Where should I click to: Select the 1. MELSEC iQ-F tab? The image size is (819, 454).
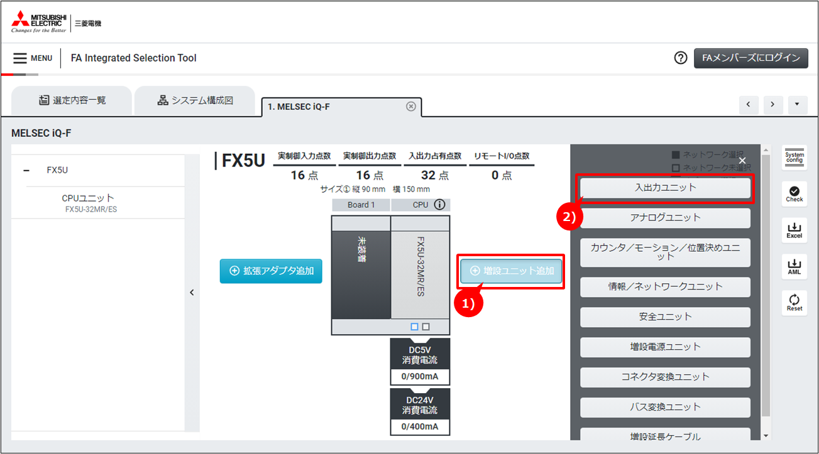click(342, 107)
